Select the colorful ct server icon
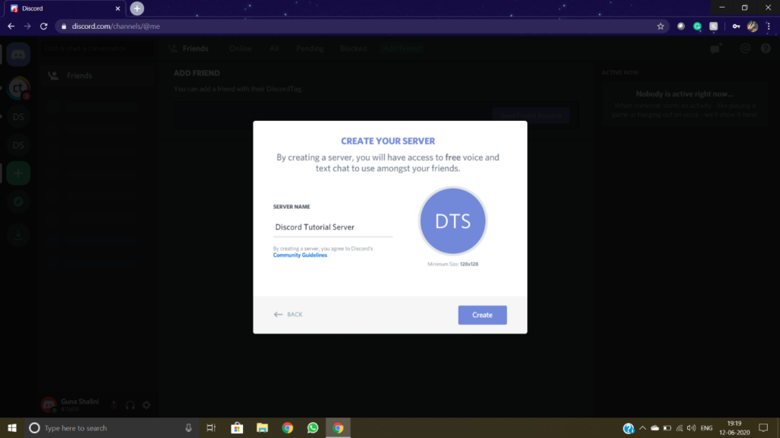Screen dimensions: 780x438 (18, 88)
